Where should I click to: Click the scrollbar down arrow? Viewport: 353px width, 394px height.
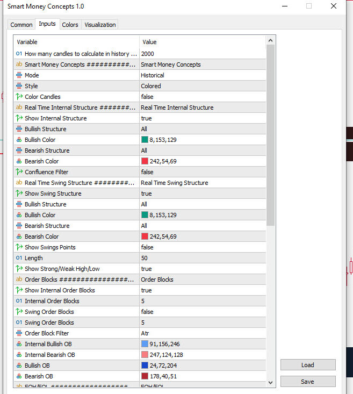(x=271, y=382)
